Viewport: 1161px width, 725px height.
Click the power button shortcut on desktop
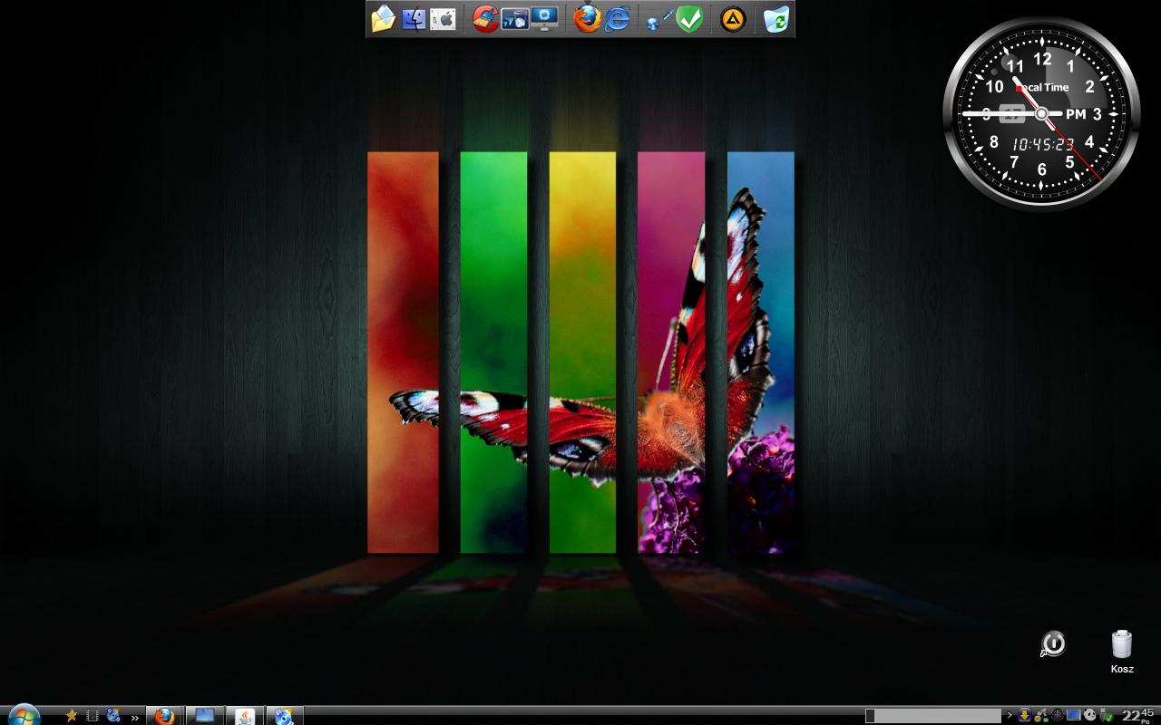tap(1052, 644)
